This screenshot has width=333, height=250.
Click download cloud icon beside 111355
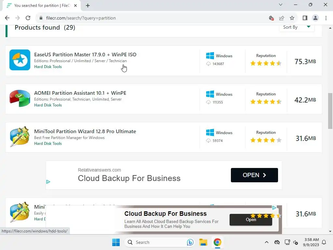click(x=208, y=102)
